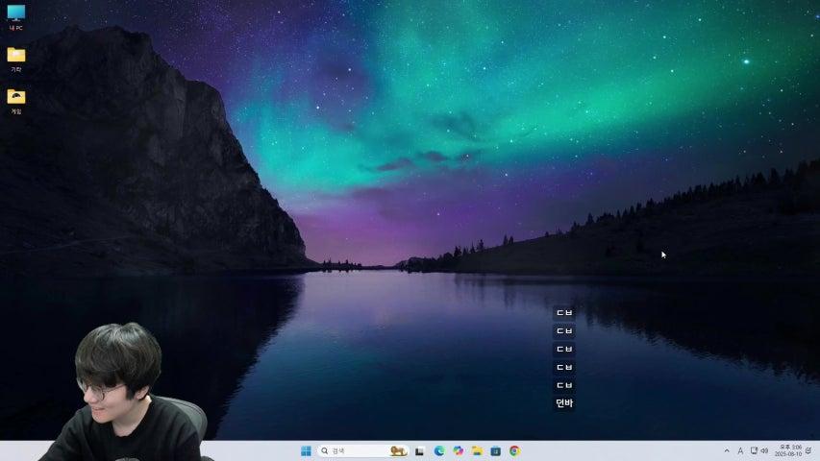The height and width of the screenshot is (461, 820).
Task: Select the 내 PC desktop icon
Action: (15, 16)
